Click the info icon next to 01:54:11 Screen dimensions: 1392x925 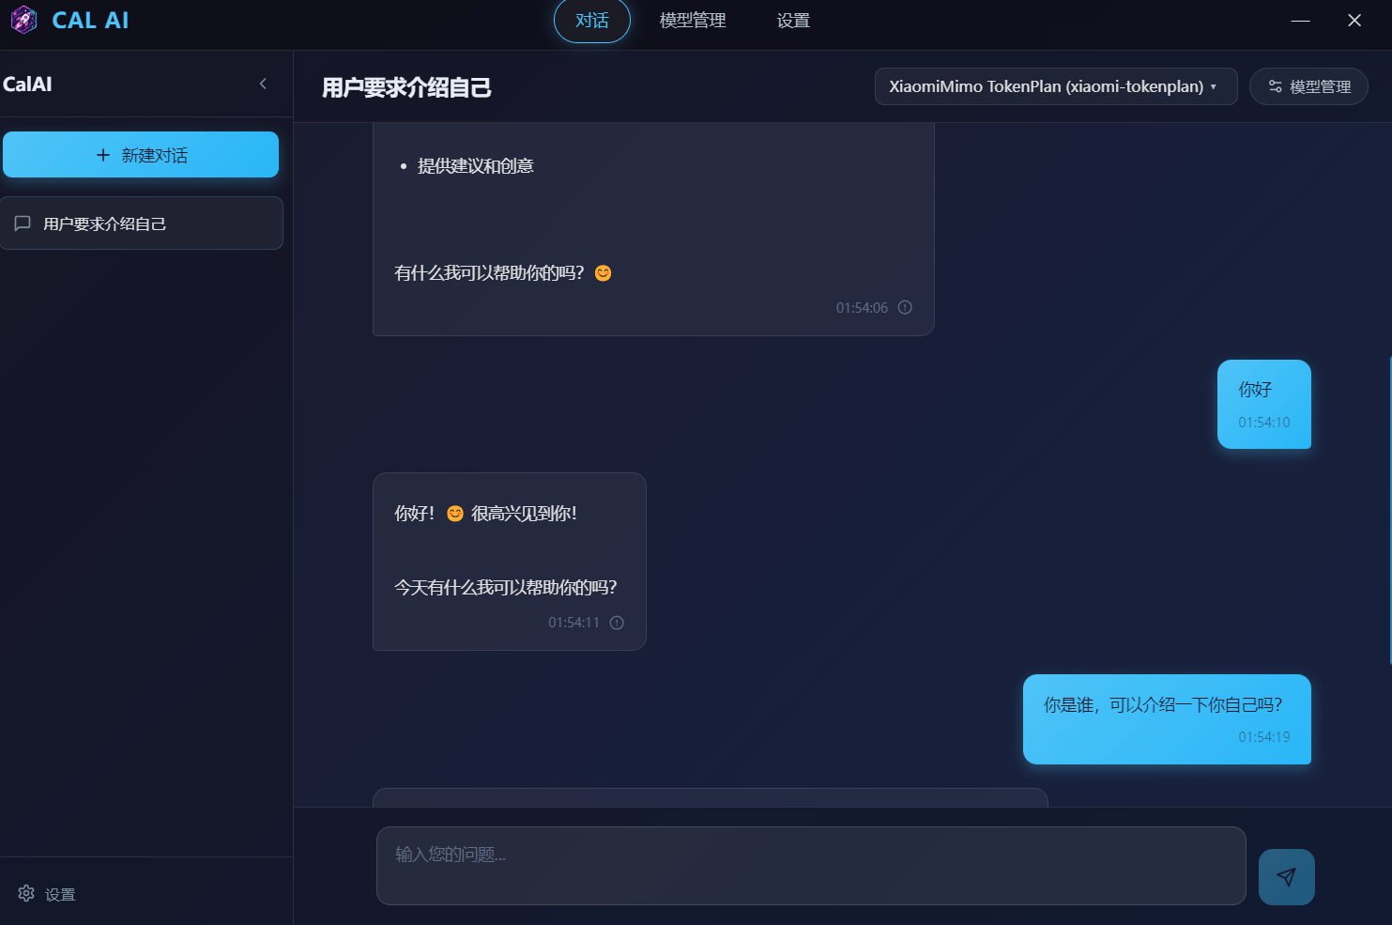coord(617,623)
